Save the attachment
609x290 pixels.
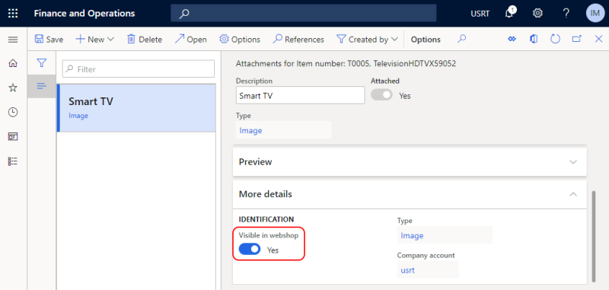[49, 40]
